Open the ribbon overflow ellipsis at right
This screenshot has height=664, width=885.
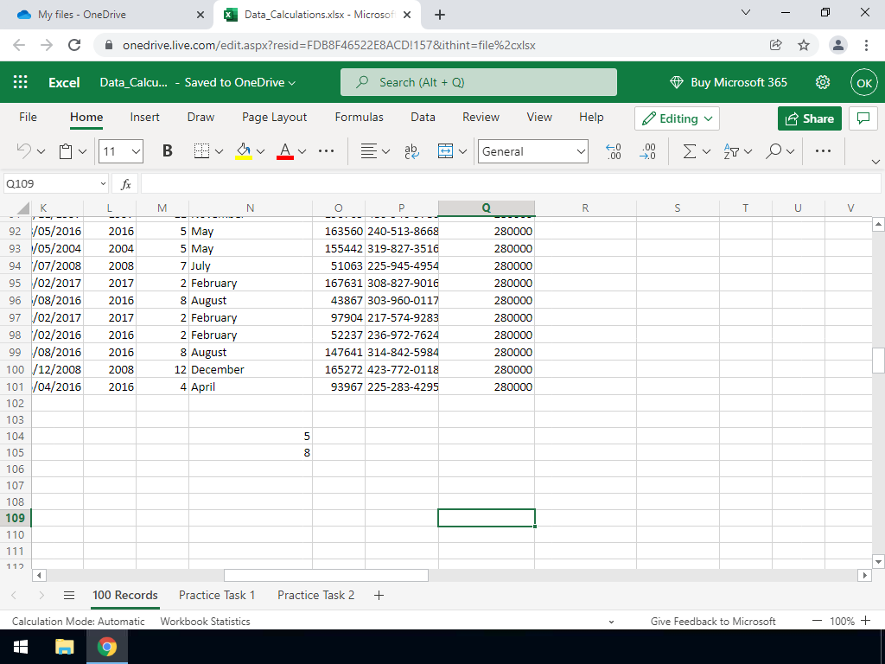(823, 151)
